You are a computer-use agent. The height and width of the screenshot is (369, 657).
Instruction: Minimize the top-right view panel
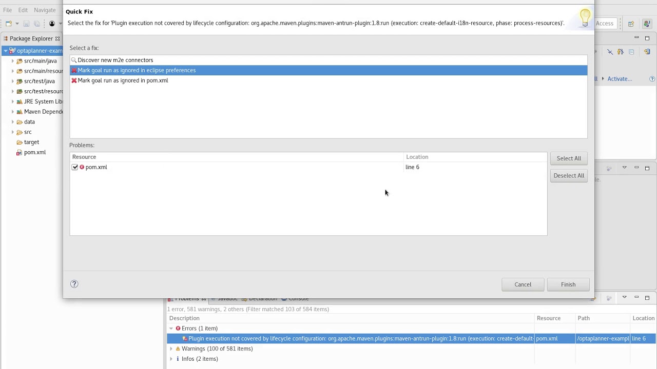636,38
